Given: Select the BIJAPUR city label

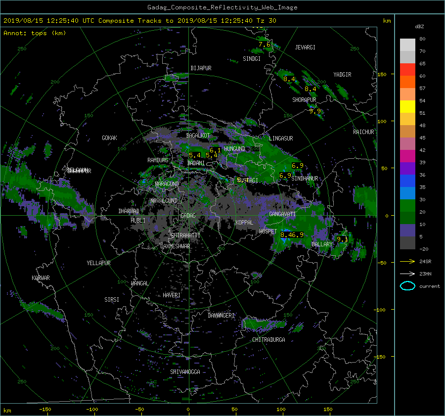Looking at the screenshot, I should click(x=201, y=68).
